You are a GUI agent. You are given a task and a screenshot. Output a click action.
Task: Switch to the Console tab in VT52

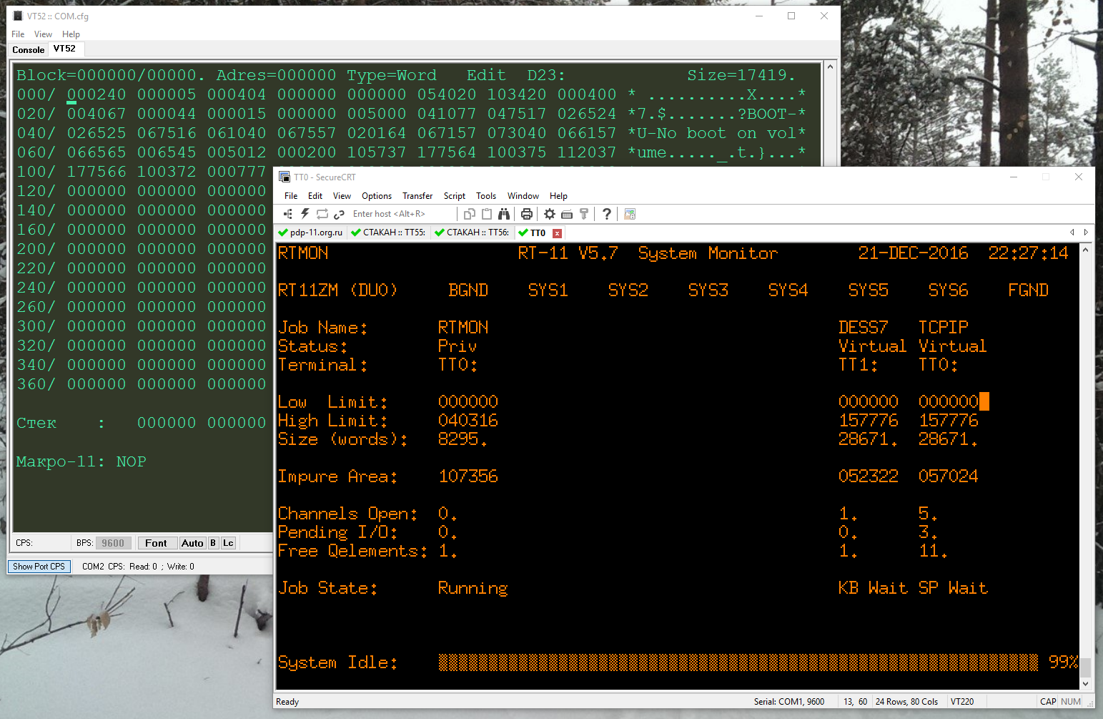tap(29, 50)
